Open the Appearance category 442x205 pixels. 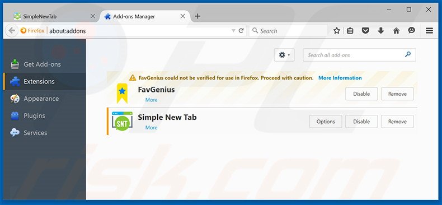coord(44,99)
